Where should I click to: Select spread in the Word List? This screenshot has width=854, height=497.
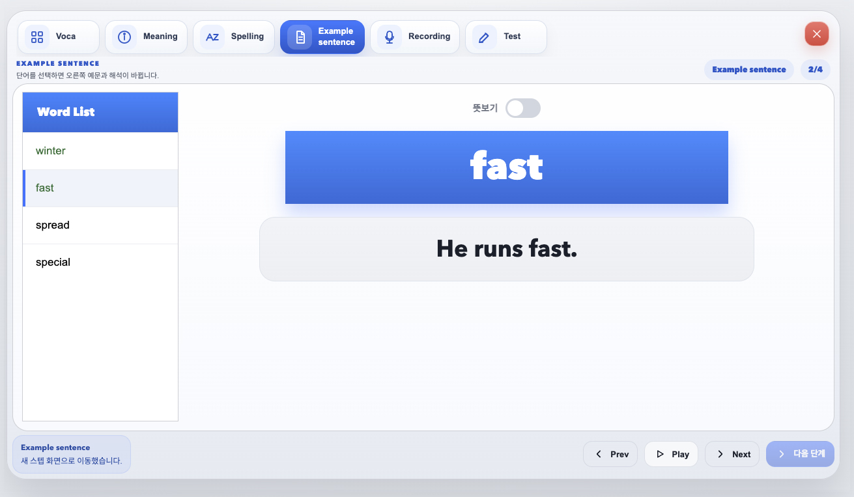[x=100, y=225]
